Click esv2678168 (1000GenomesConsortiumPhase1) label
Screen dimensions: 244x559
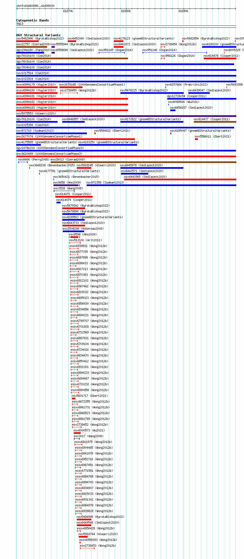point(92,85)
